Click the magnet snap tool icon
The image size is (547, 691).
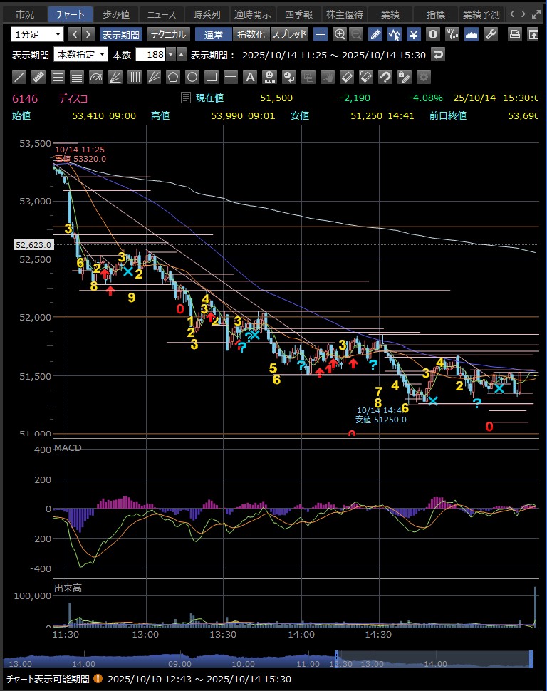385,77
